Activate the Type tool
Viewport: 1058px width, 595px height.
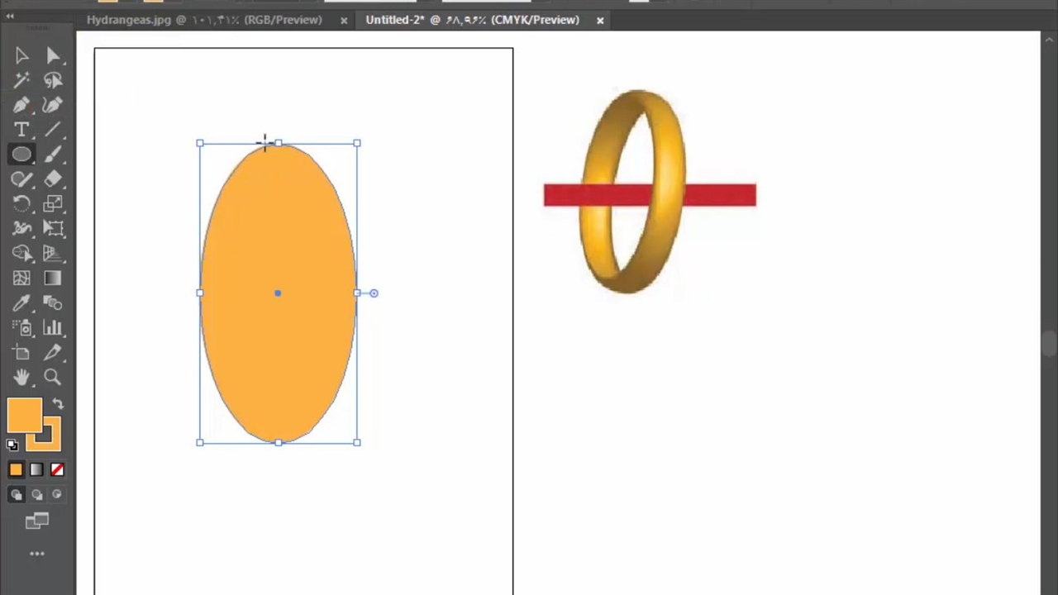tap(21, 130)
